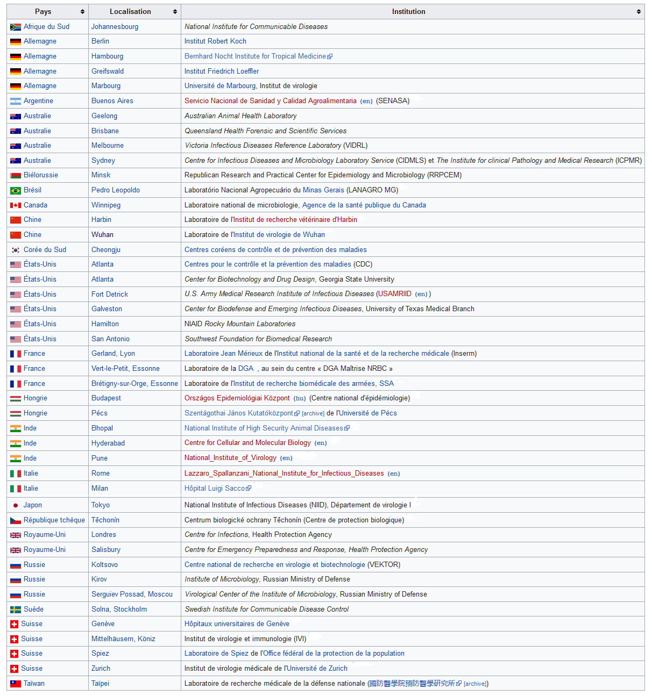Image resolution: width=652 pixels, height=696 pixels.
Task: Open the Těchonín location link
Action: [x=105, y=520]
